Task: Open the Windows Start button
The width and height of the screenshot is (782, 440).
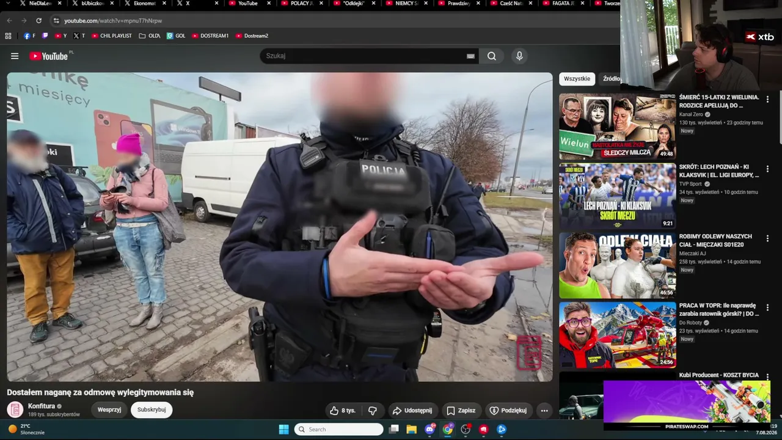Action: coord(283,429)
